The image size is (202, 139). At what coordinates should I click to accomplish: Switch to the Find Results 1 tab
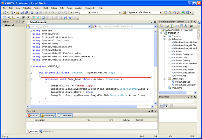click(x=47, y=132)
